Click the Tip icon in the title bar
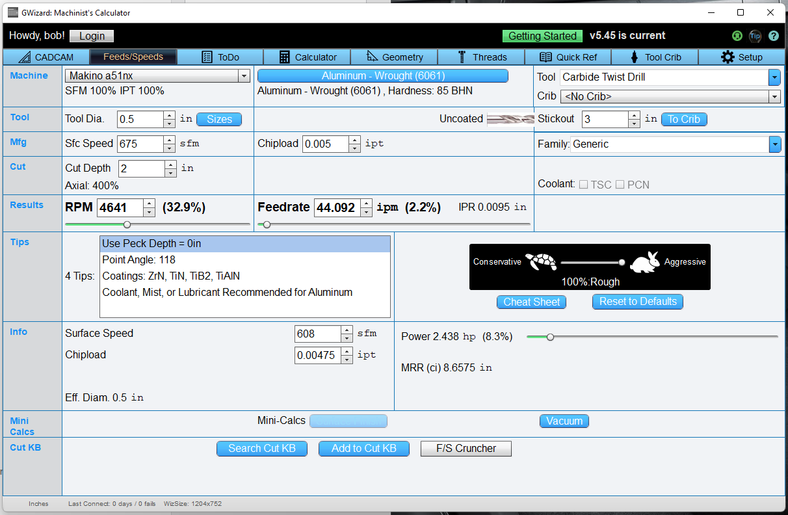This screenshot has width=788, height=515. [755, 36]
